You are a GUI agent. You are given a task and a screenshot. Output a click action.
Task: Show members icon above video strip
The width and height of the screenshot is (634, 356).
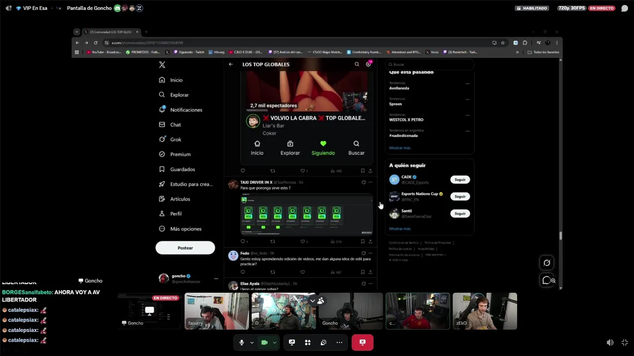pos(321,301)
